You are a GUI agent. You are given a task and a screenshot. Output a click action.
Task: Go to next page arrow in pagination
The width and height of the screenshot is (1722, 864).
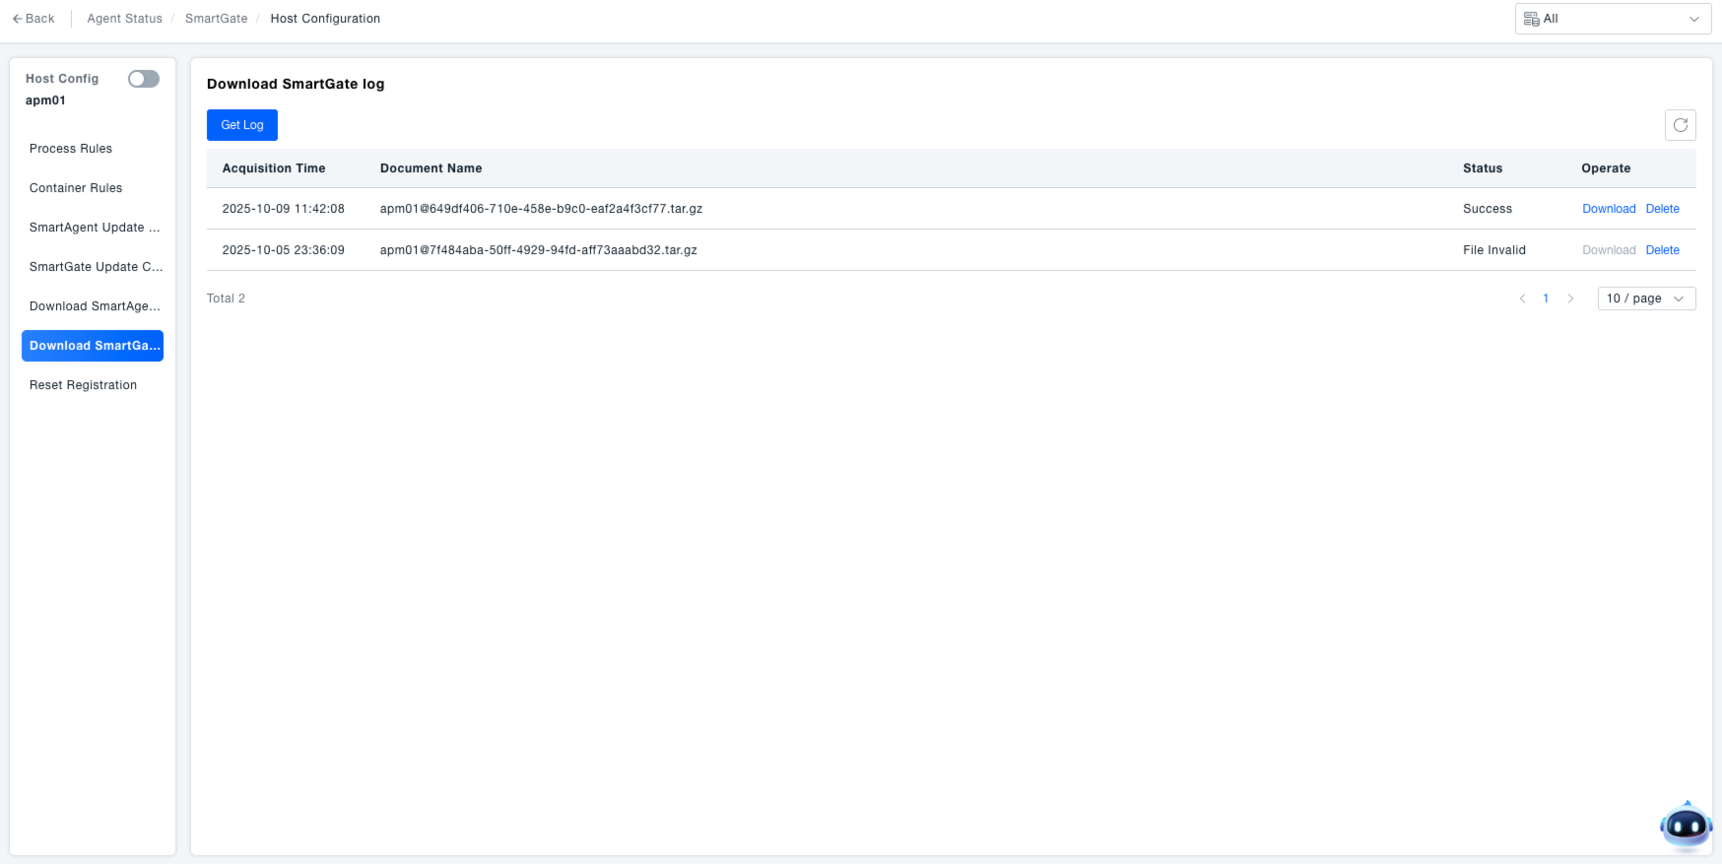tap(1570, 299)
